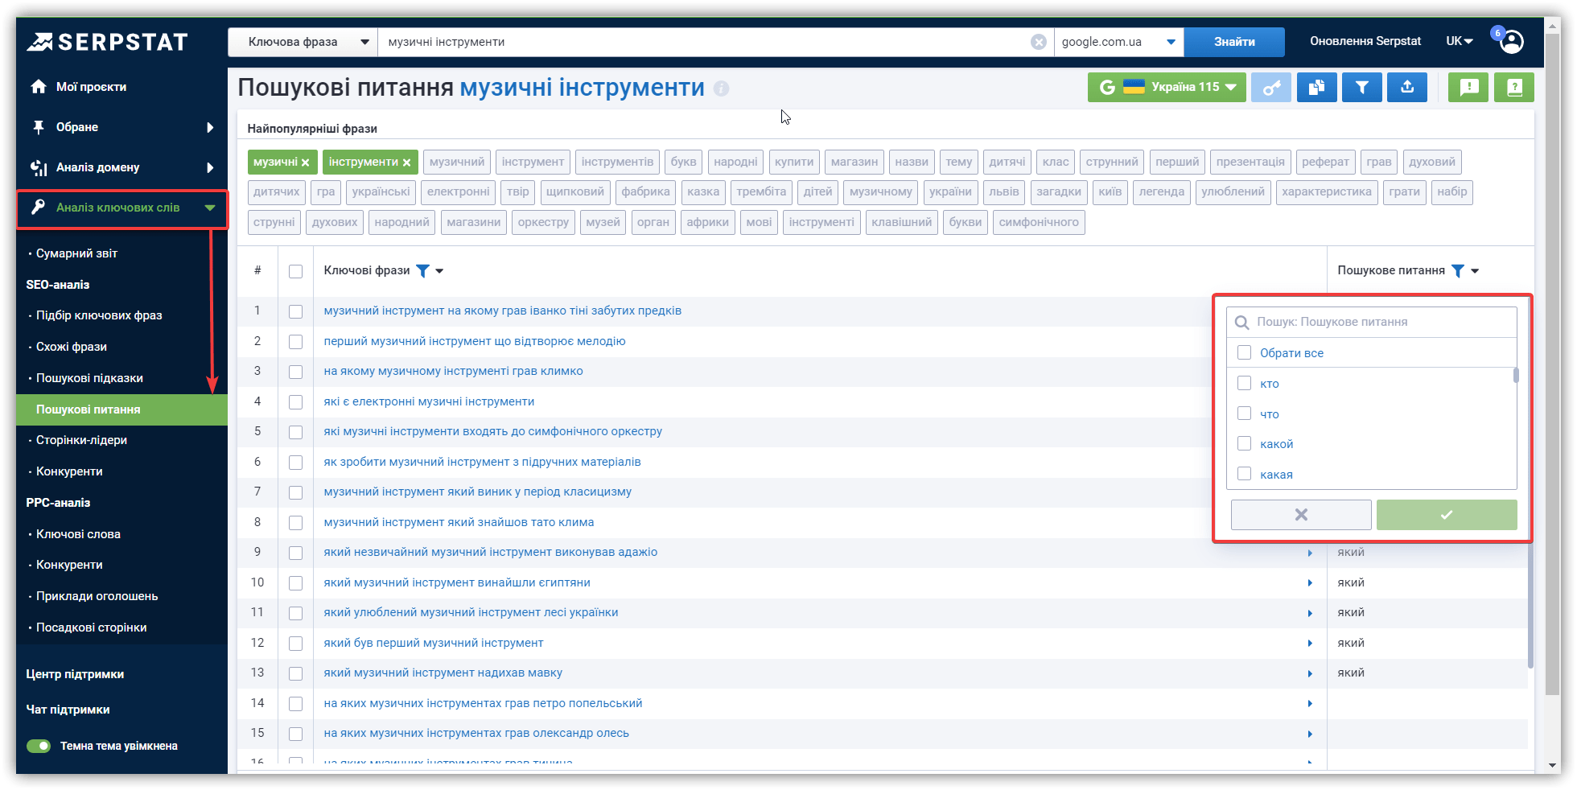This screenshot has height=790, width=1577.
Task: Click the Serpstat logo
Action: tap(107, 42)
